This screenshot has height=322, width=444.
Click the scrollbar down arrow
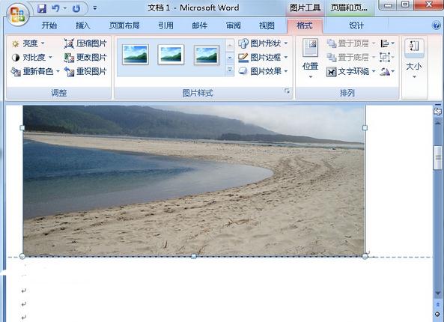[x=438, y=293]
